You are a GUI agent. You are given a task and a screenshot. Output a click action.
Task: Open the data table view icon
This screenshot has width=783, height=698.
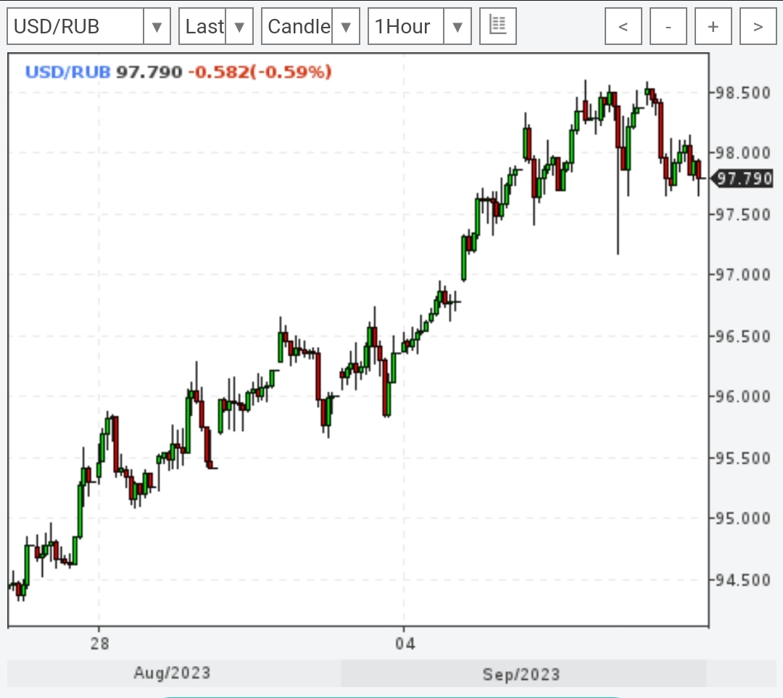(497, 26)
